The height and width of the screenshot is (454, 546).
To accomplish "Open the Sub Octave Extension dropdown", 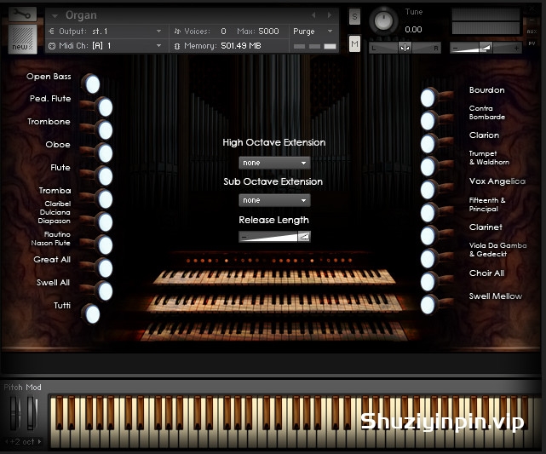I will (x=274, y=200).
